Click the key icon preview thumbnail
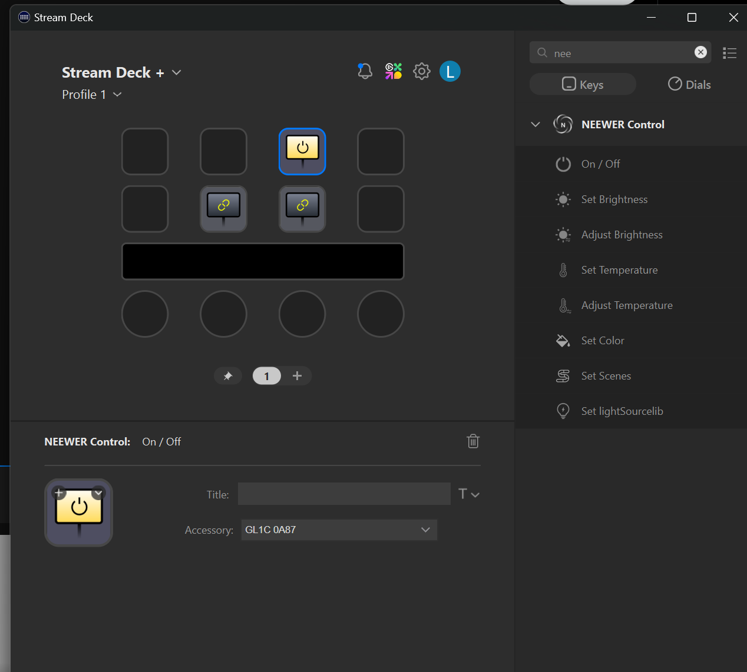This screenshot has width=747, height=672. click(79, 513)
